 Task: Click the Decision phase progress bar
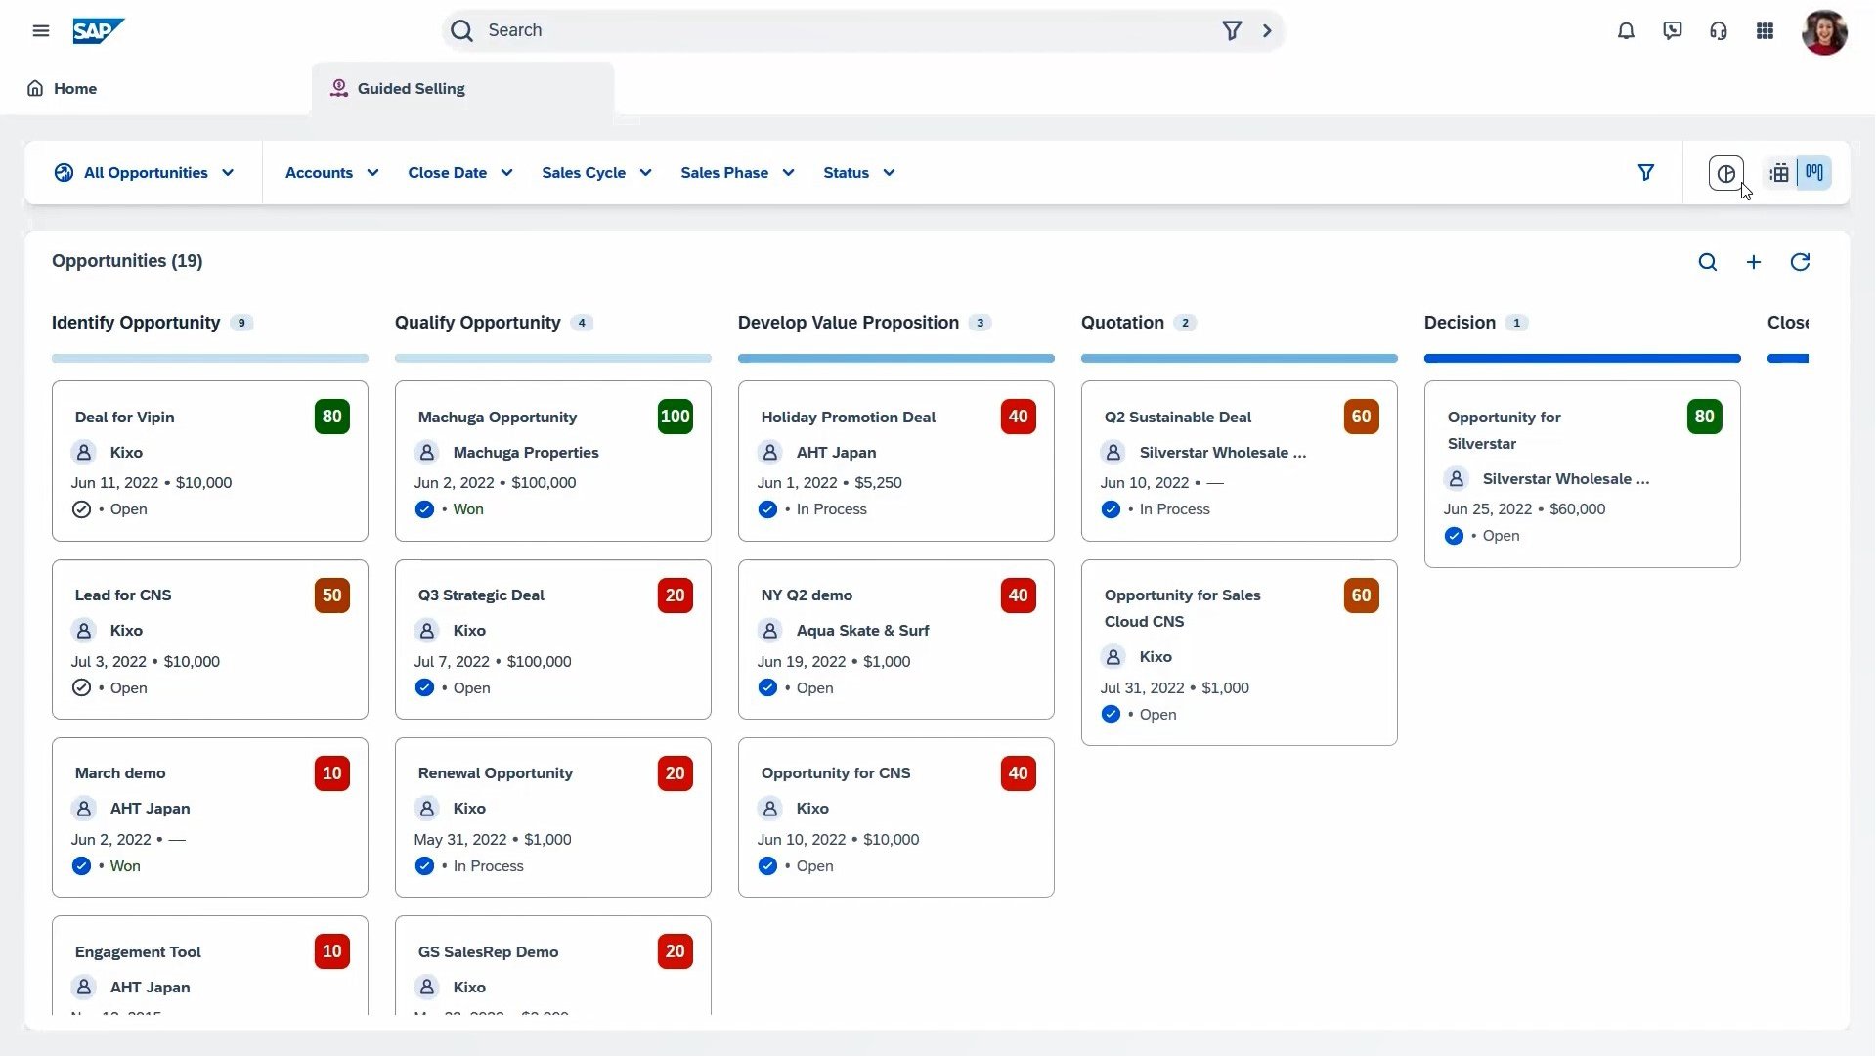point(1581,359)
